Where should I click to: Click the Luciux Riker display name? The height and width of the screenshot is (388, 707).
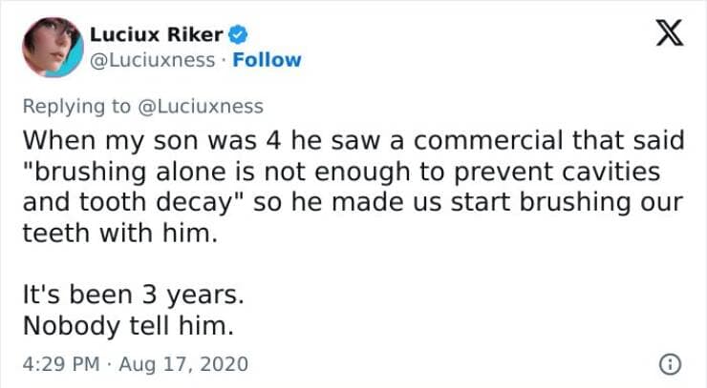click(158, 36)
